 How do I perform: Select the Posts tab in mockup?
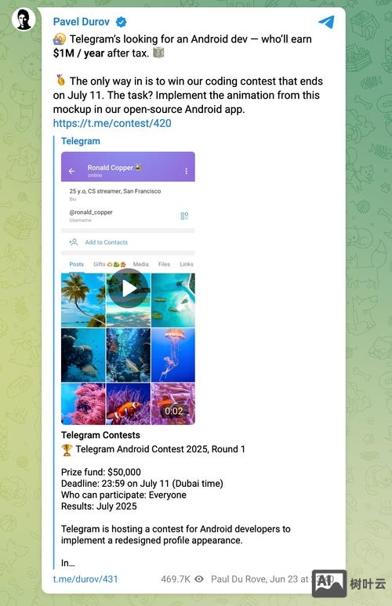pyautogui.click(x=77, y=264)
